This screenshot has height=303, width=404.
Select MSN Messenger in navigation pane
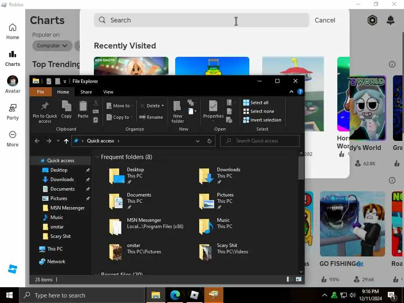coord(67,208)
